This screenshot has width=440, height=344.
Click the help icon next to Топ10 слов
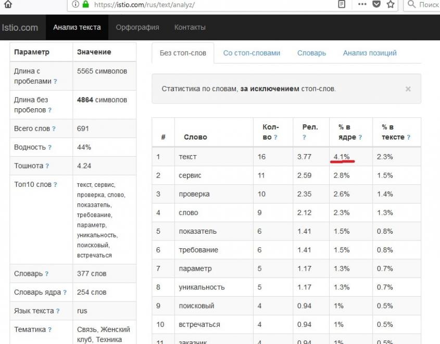point(55,185)
